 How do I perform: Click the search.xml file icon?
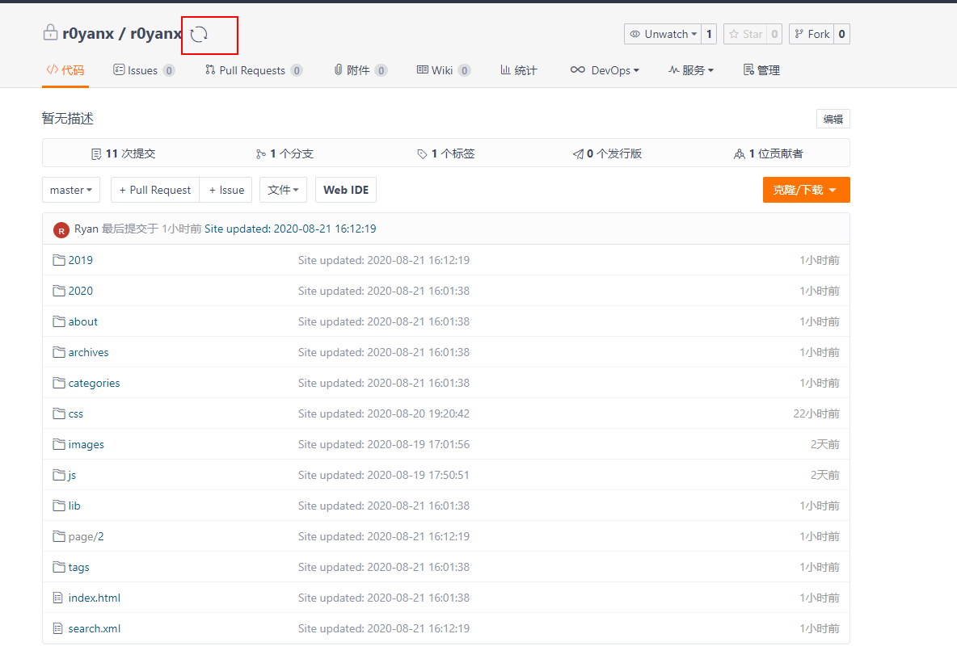[58, 628]
